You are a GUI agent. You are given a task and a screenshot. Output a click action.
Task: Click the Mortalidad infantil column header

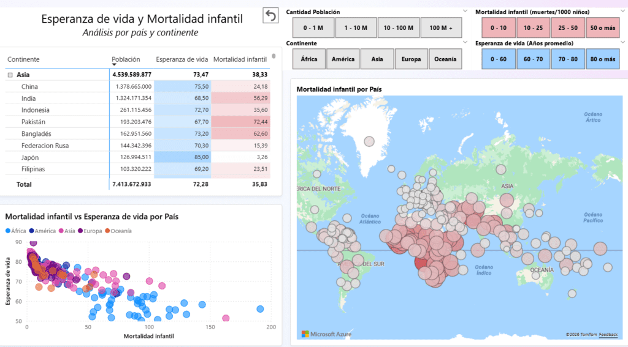pos(240,59)
